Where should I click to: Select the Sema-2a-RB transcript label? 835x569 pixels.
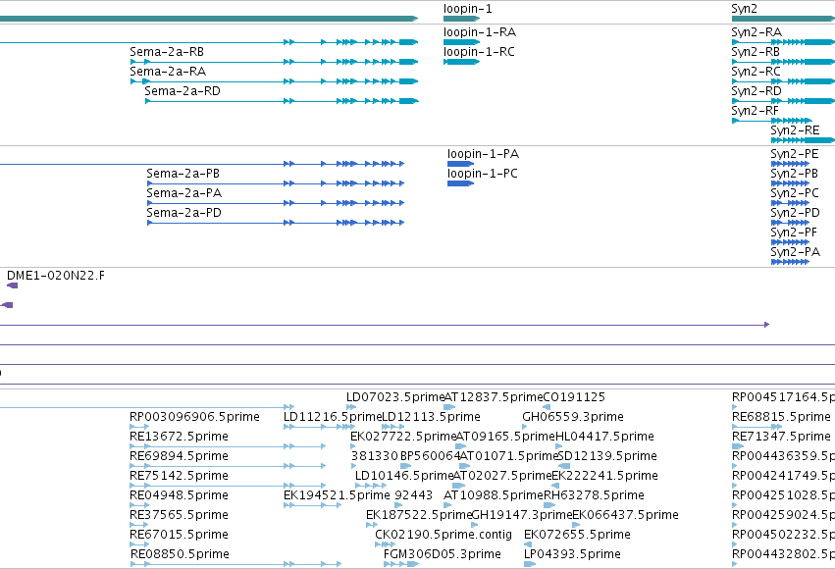pos(167,52)
